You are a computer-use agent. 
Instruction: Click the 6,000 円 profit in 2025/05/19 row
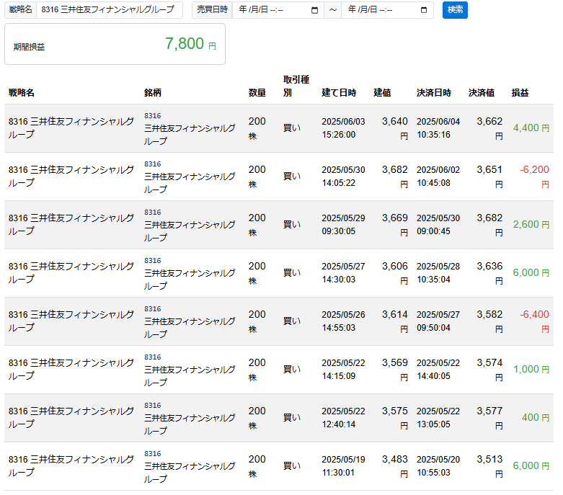pyautogui.click(x=531, y=466)
